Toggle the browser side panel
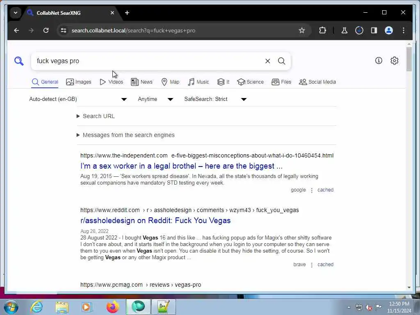This screenshot has height=315, width=420. [x=374, y=30]
